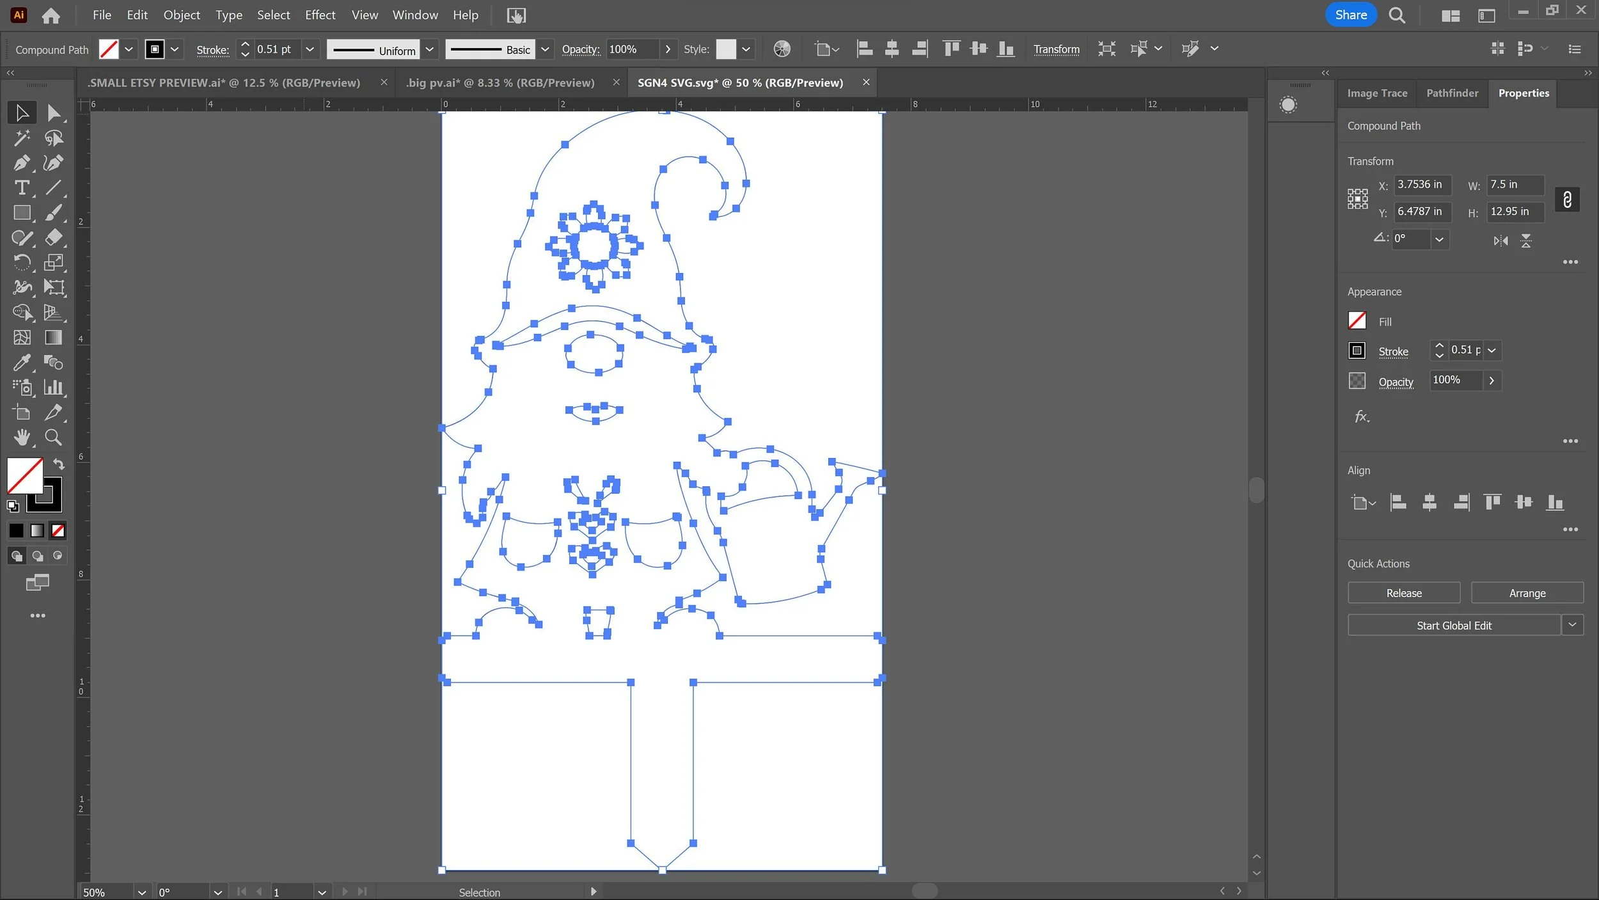Click the Share button

pyautogui.click(x=1350, y=15)
